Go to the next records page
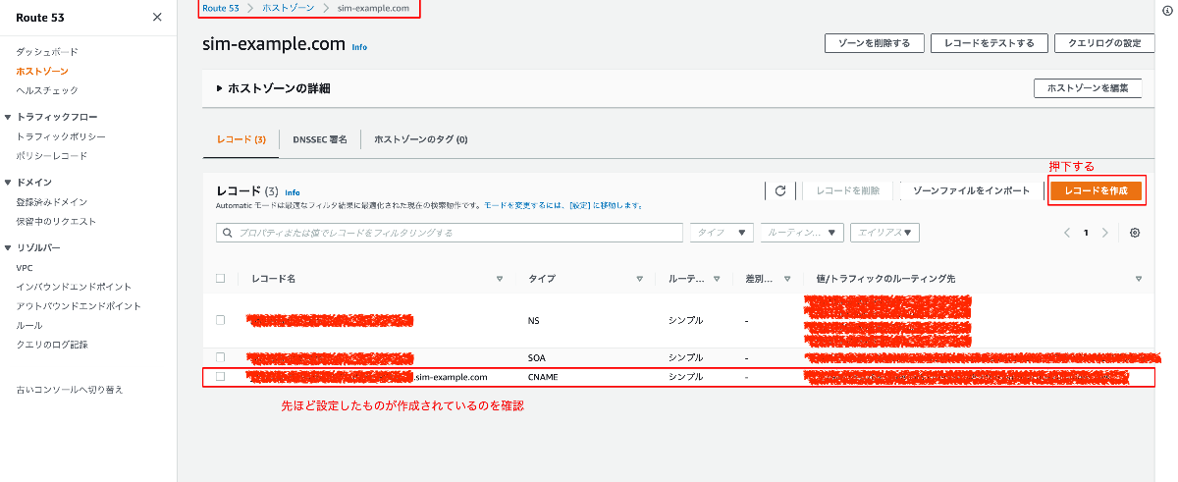The height and width of the screenshot is (482, 1178). 1105,233
